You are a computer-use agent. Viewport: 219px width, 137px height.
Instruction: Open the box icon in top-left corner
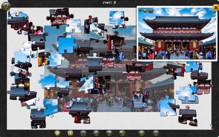click(6, 6)
